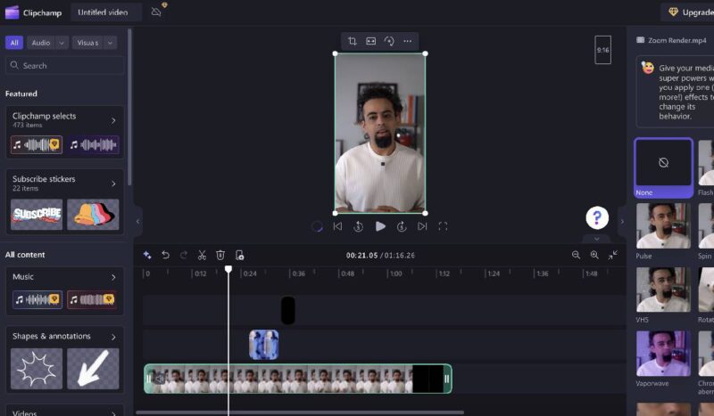Select the main video clip on the timeline
Image resolution: width=714 pixels, height=416 pixels.
[x=298, y=379]
